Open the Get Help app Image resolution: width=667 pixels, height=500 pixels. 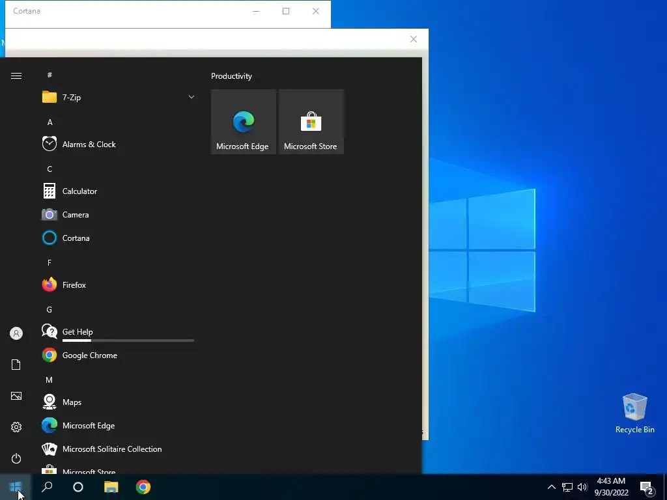pos(119,331)
